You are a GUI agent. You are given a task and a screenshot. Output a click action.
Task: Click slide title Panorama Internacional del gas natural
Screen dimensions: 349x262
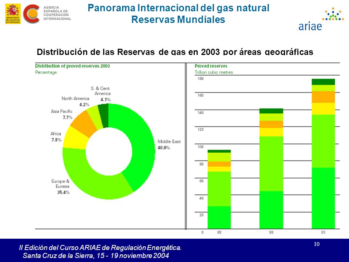click(178, 8)
